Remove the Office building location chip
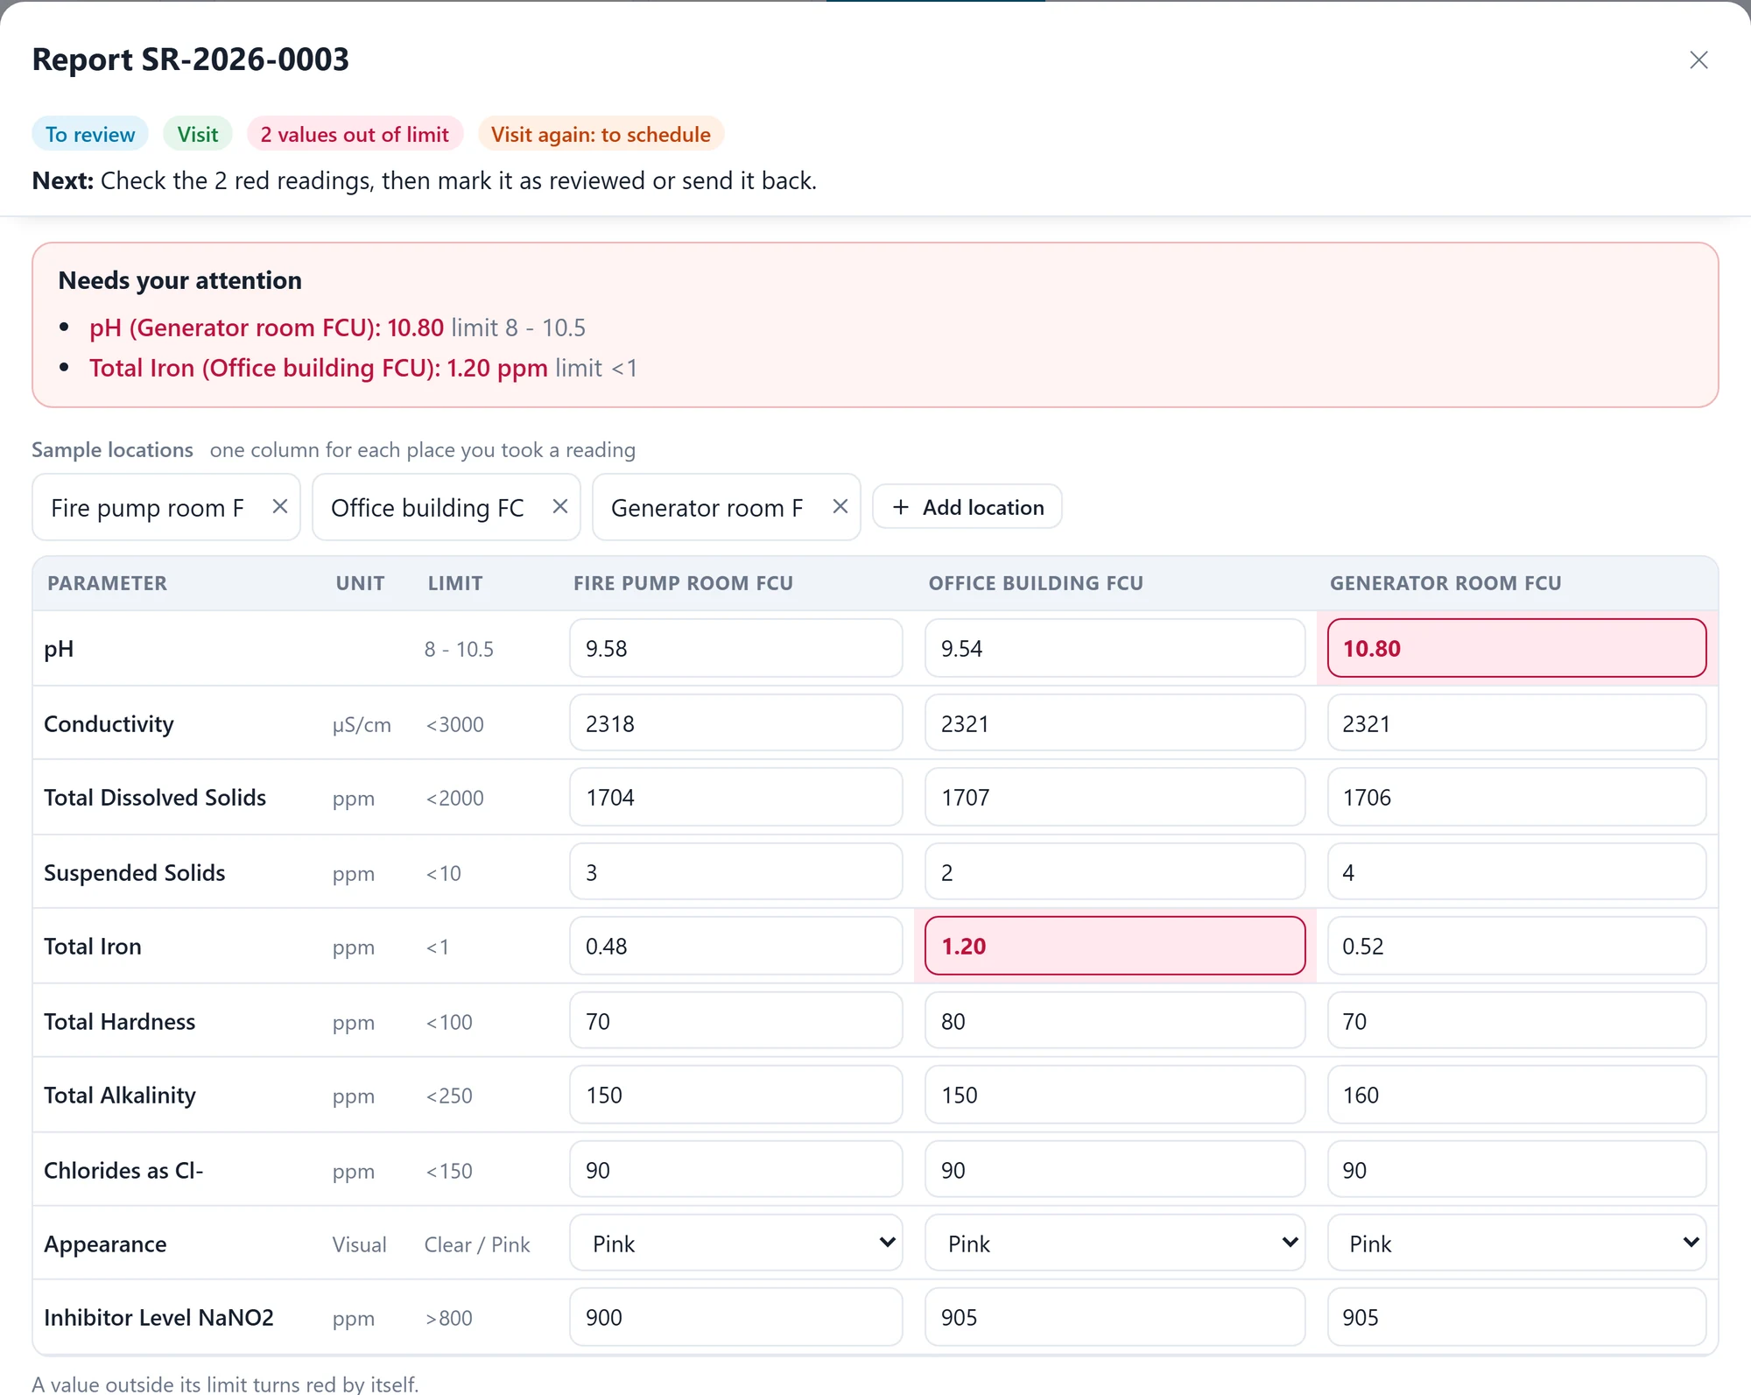The width and height of the screenshot is (1751, 1395). 560,506
